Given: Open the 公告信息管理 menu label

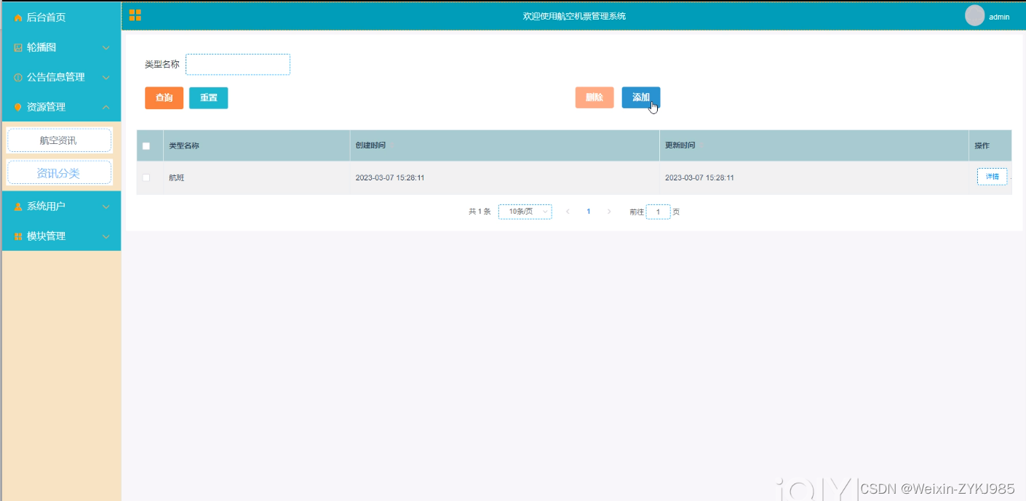Looking at the screenshot, I should (x=56, y=77).
